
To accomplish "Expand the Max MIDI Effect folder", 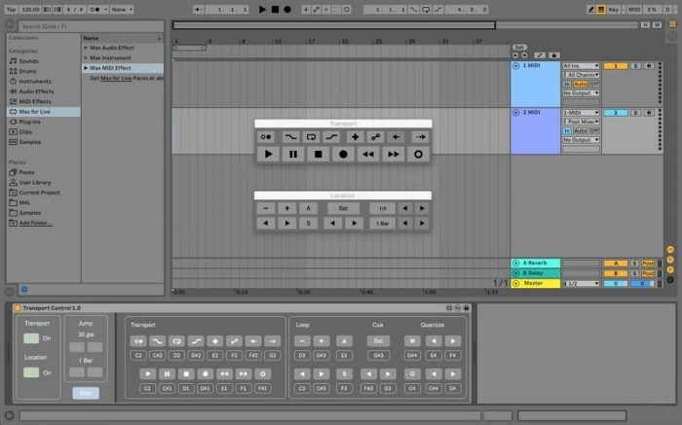I will (86, 68).
